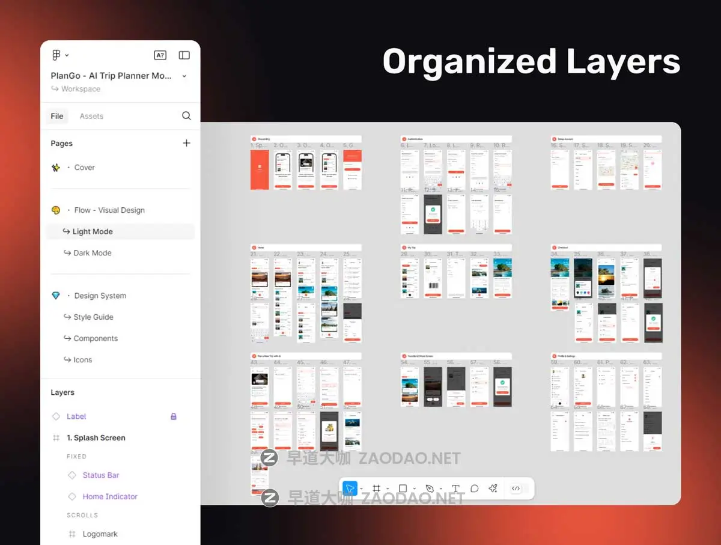Select the Move tool in the toolbar
This screenshot has height=545, width=721.
[x=350, y=489]
